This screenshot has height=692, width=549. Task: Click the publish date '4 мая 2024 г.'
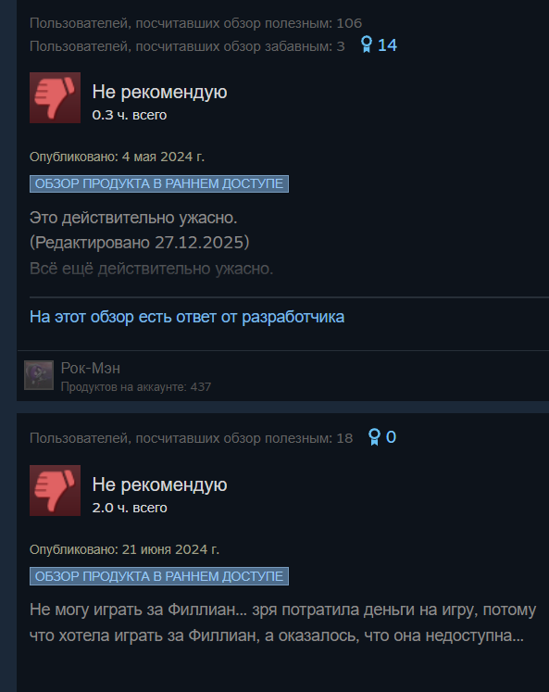pyautogui.click(x=163, y=157)
